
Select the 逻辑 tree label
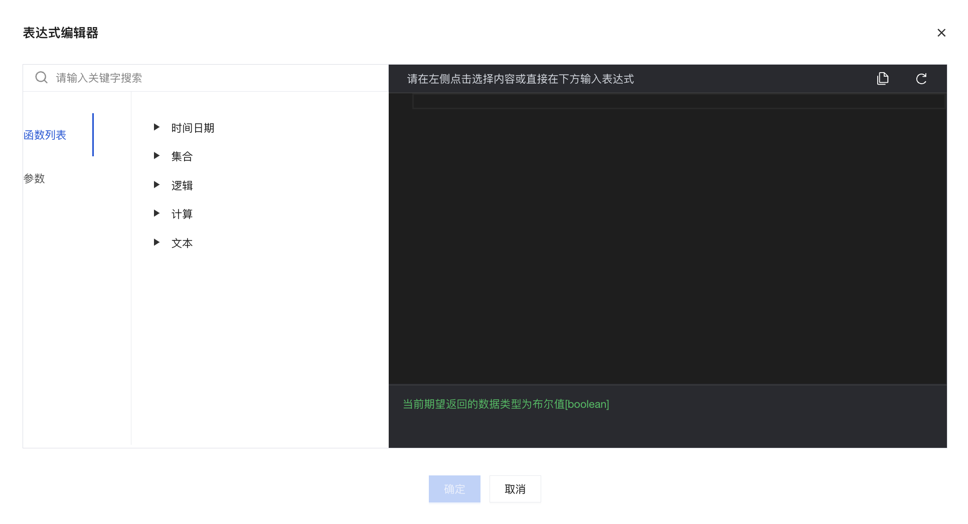click(x=182, y=185)
